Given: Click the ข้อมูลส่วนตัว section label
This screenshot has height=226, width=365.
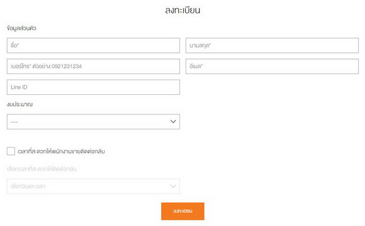Looking at the screenshot, I should point(21,28).
